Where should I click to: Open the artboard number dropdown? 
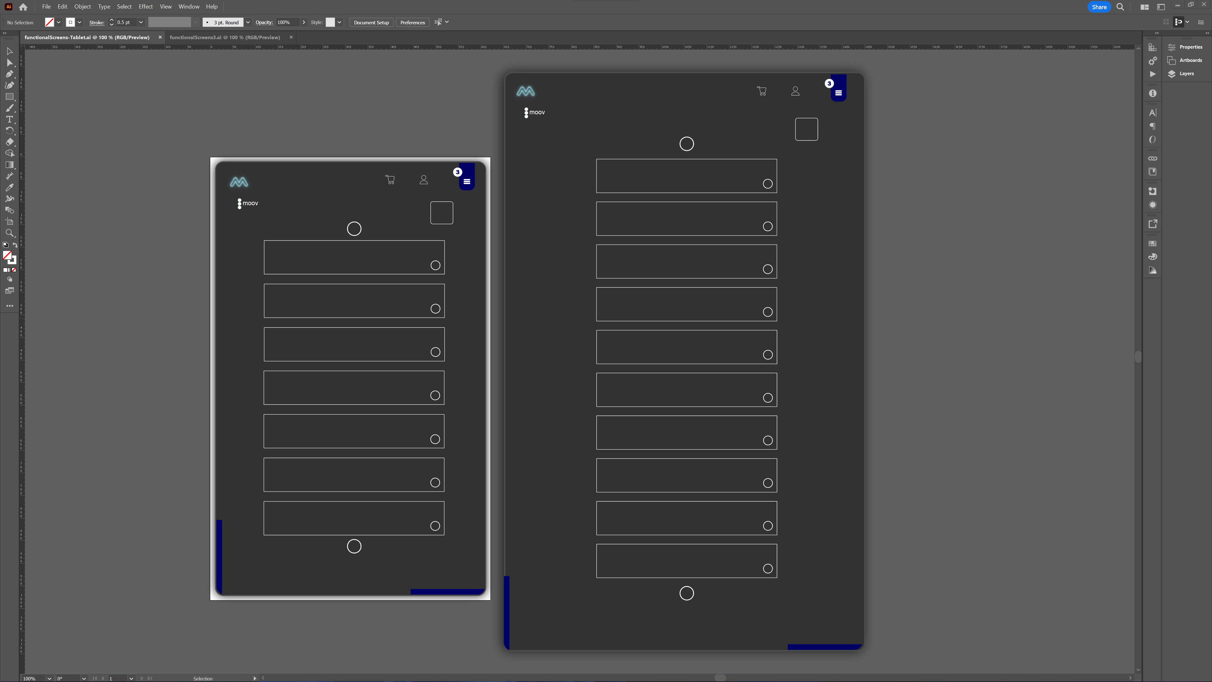point(131,678)
